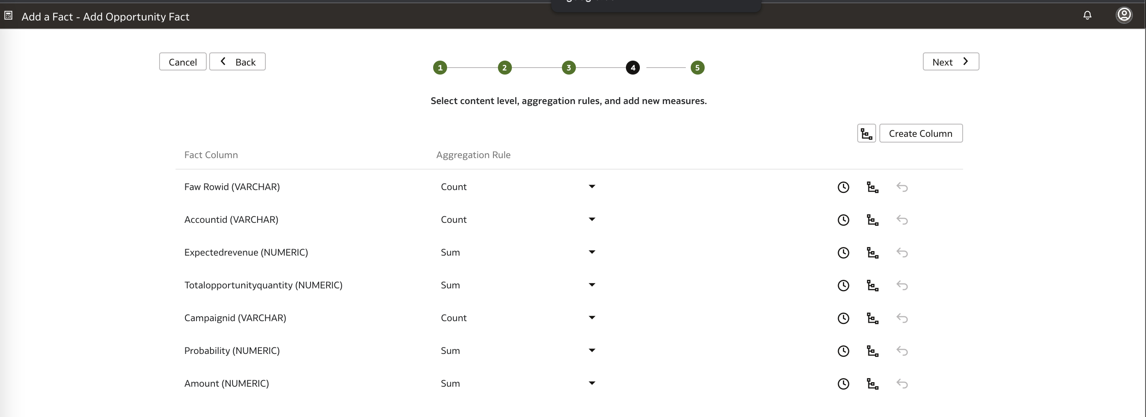Click the undo arrow for Campaignid row
The height and width of the screenshot is (417, 1146).
click(902, 318)
